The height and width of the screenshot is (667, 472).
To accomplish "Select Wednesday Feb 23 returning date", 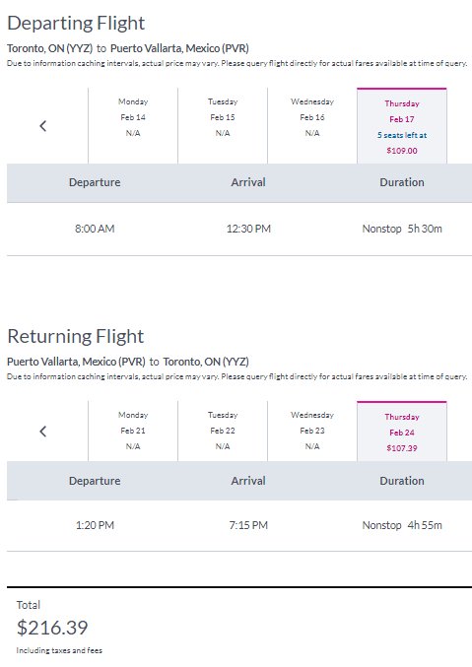I will click(x=312, y=431).
